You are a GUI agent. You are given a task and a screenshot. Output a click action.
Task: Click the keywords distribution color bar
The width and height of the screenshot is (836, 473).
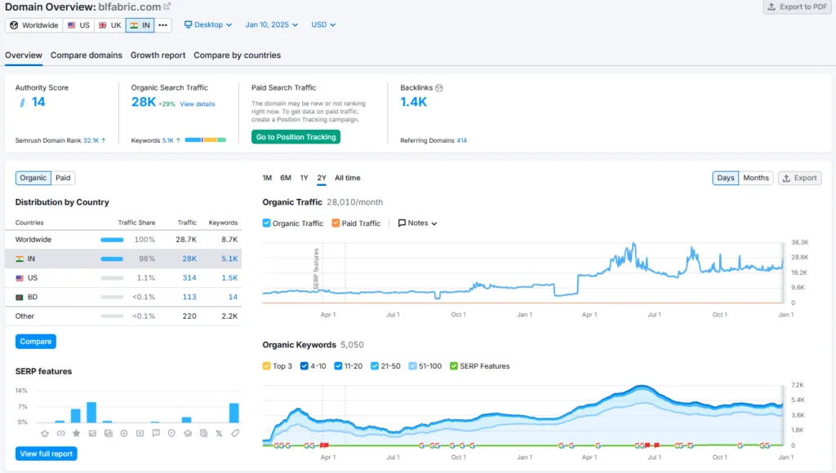205,140
